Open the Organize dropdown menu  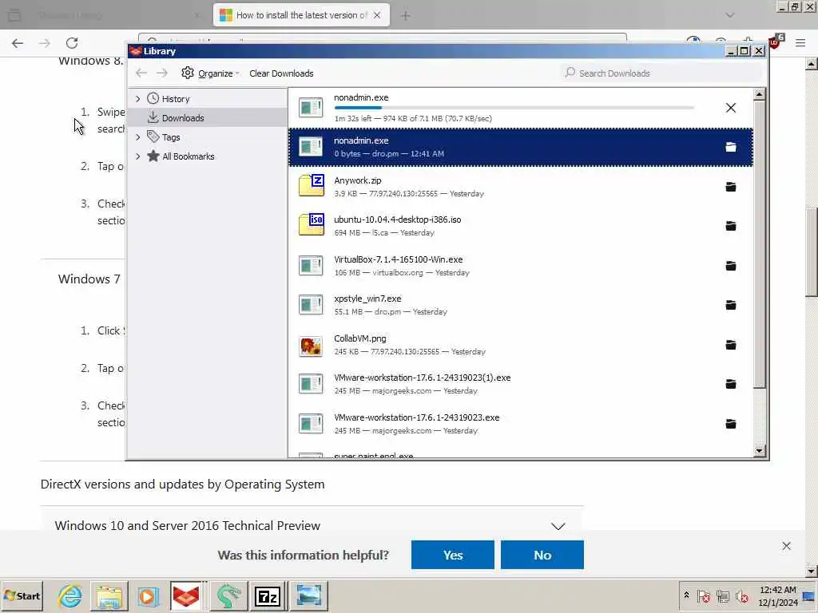(x=210, y=73)
